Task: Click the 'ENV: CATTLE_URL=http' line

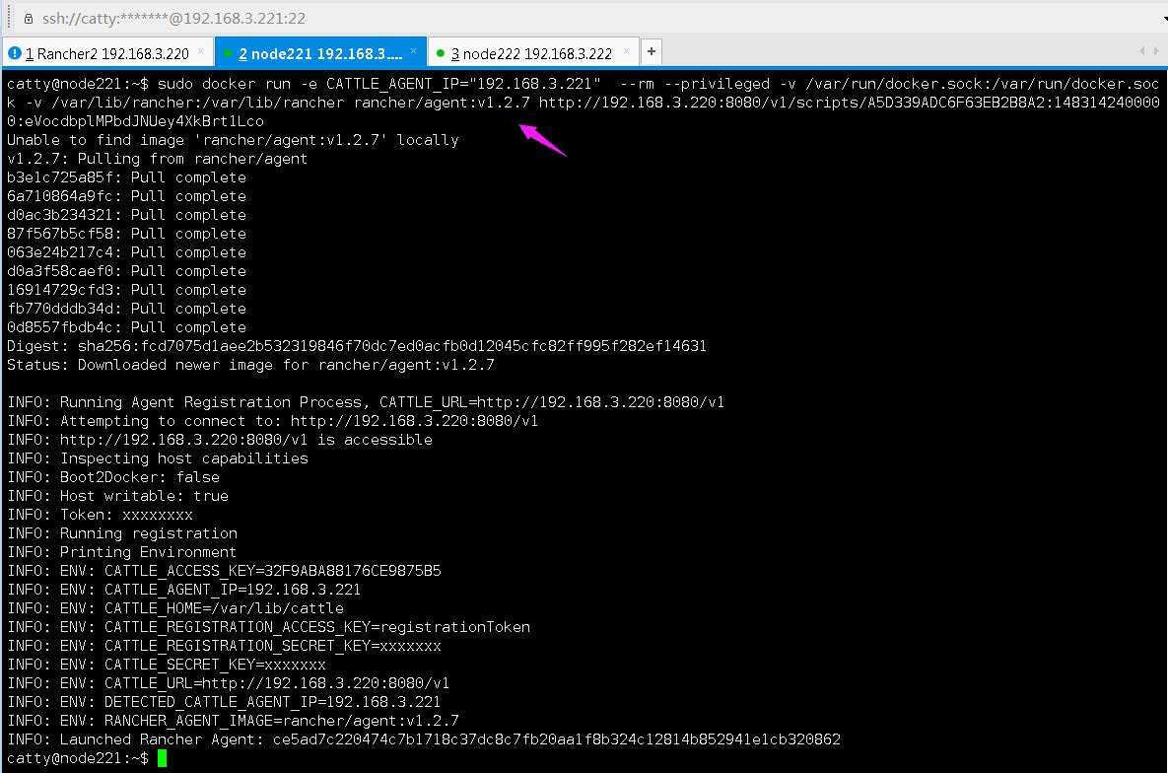Action: click(228, 683)
